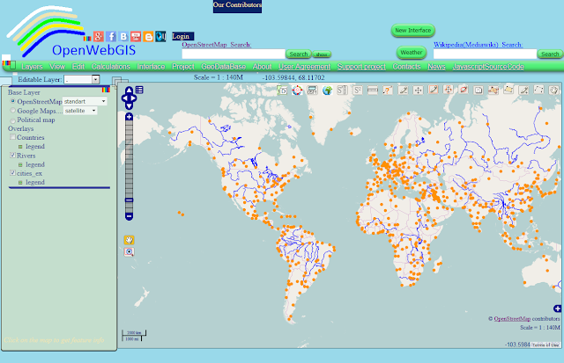Expand the legend under cities_ex
Image resolution: width=564 pixels, height=363 pixels.
[20, 182]
